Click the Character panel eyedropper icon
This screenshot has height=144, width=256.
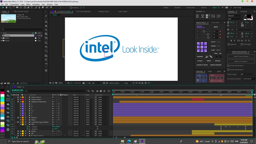click(245, 16)
